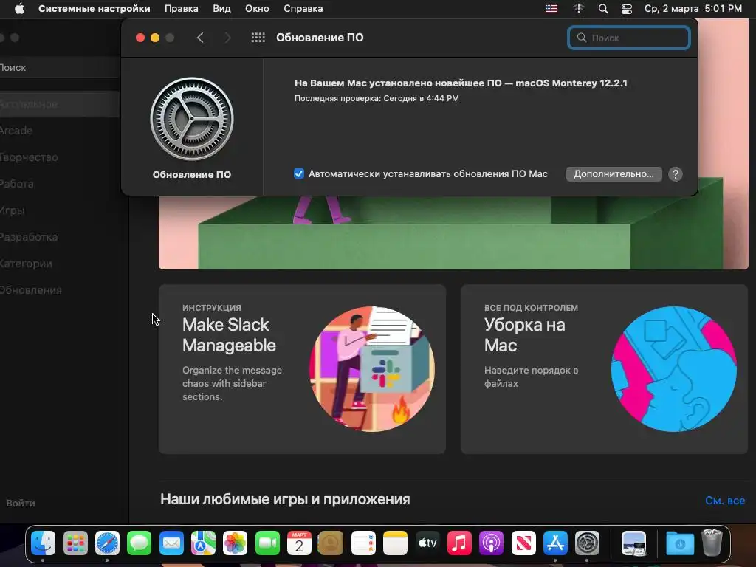Click the Дополнительно… button

pyautogui.click(x=614, y=174)
